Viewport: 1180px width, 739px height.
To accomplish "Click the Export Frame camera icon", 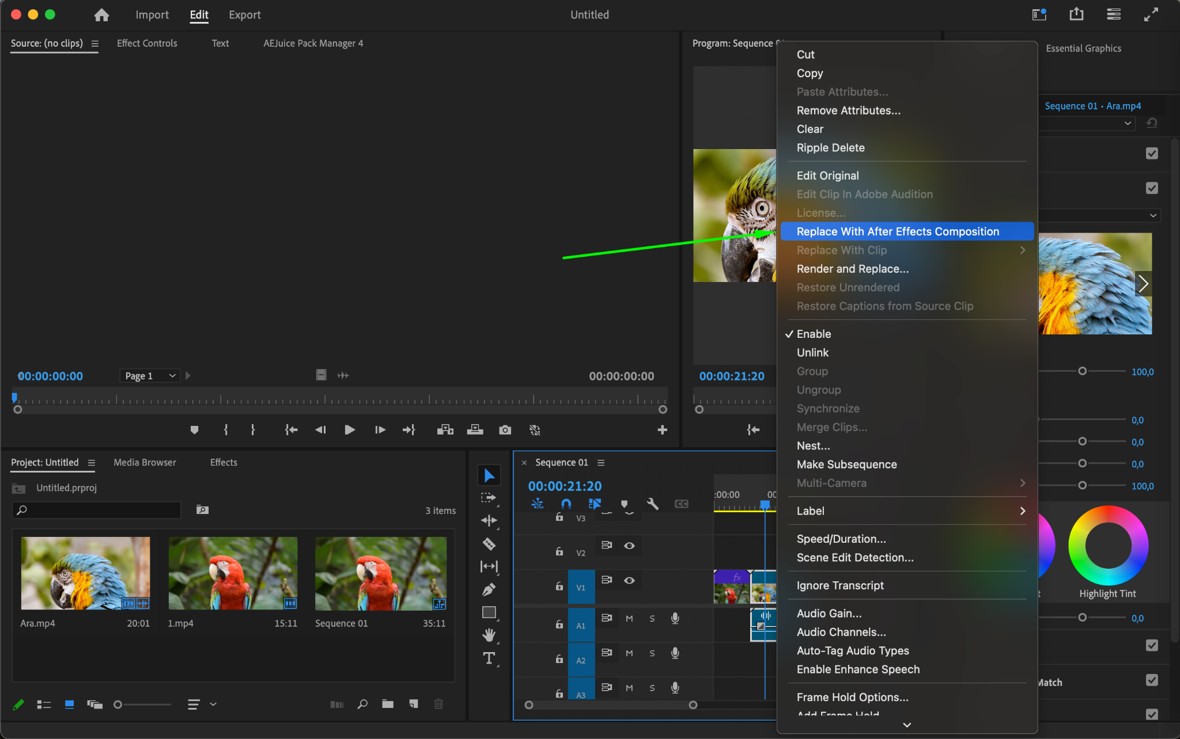I will click(x=505, y=430).
